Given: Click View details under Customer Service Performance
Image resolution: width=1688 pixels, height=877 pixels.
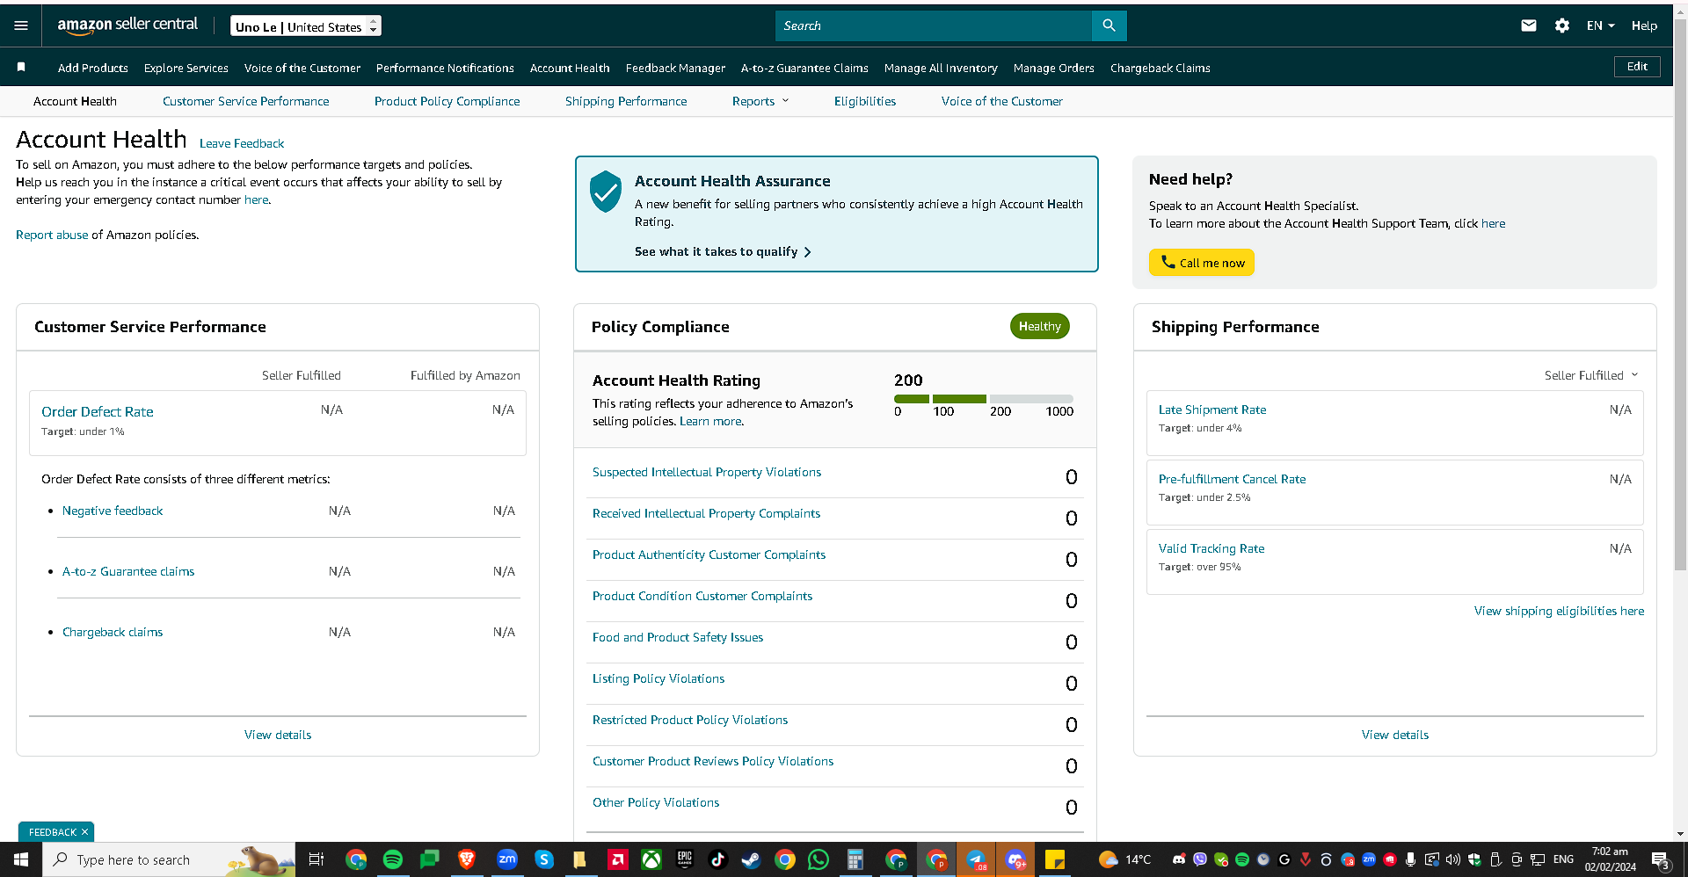Looking at the screenshot, I should (278, 735).
